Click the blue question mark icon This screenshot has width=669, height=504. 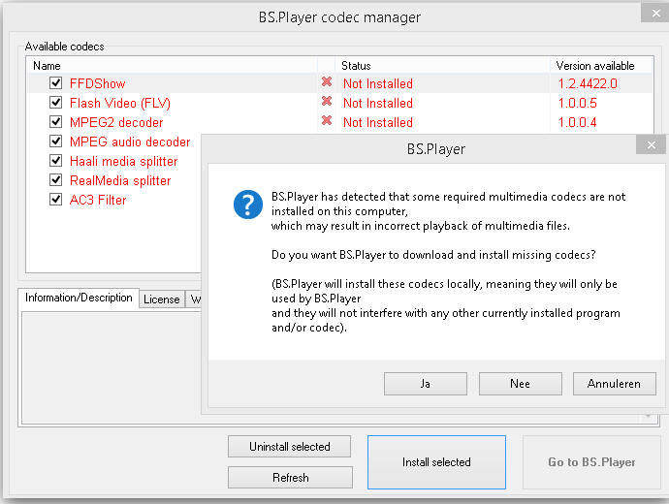[248, 205]
